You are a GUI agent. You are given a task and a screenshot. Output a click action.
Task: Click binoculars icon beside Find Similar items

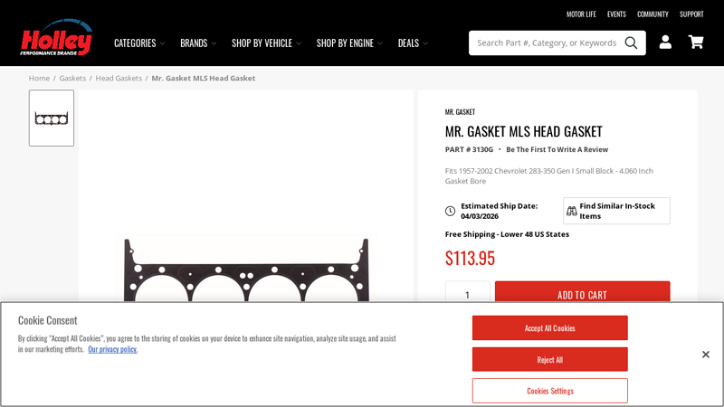(x=572, y=211)
